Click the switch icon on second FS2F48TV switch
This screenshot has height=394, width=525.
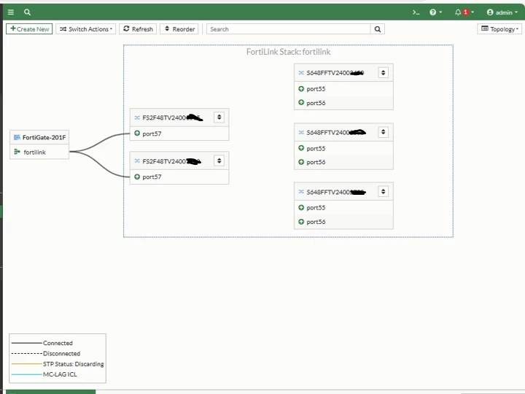[x=137, y=161]
